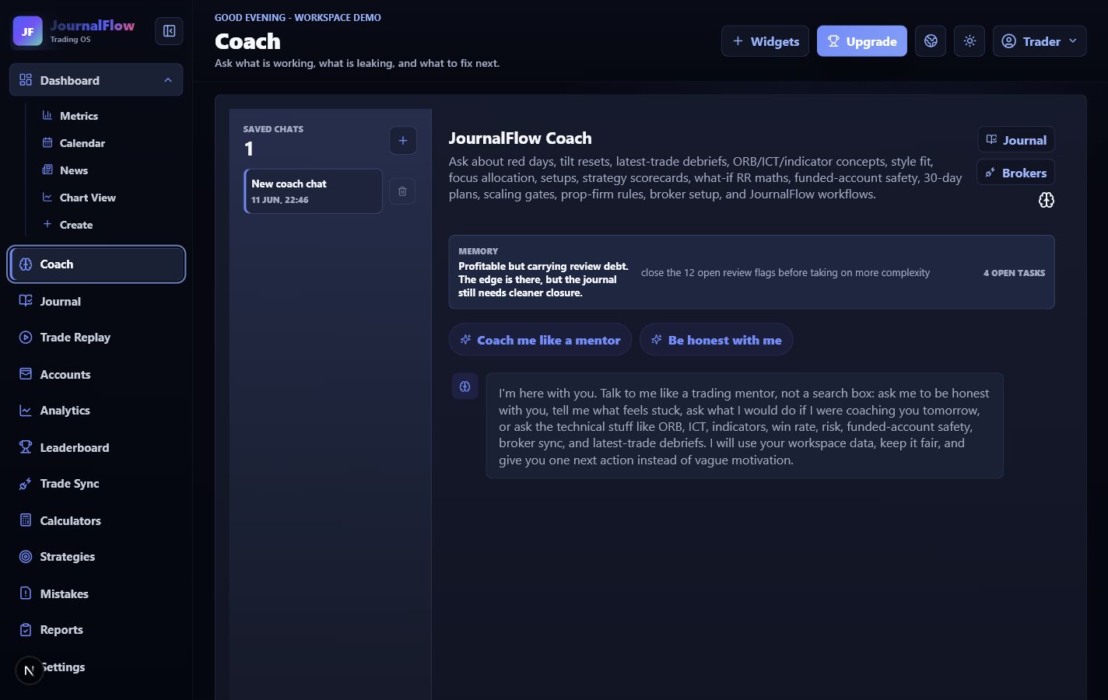Open Analytics in the sidebar
The height and width of the screenshot is (700, 1108).
click(96, 411)
